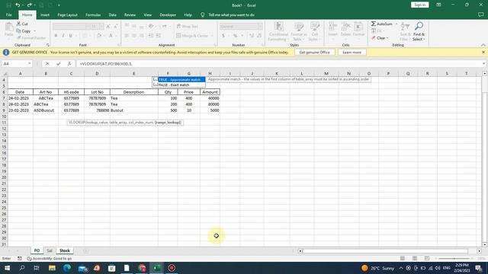Click the comments icon at ribbon right
This screenshot has width=488, height=274.
[x=480, y=14]
